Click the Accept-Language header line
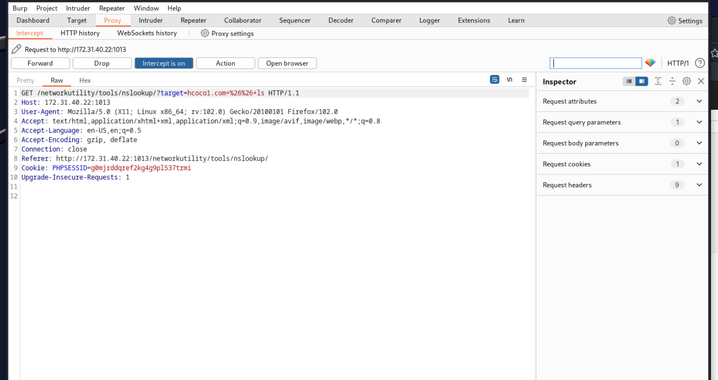Image resolution: width=718 pixels, height=380 pixels. click(x=81, y=130)
